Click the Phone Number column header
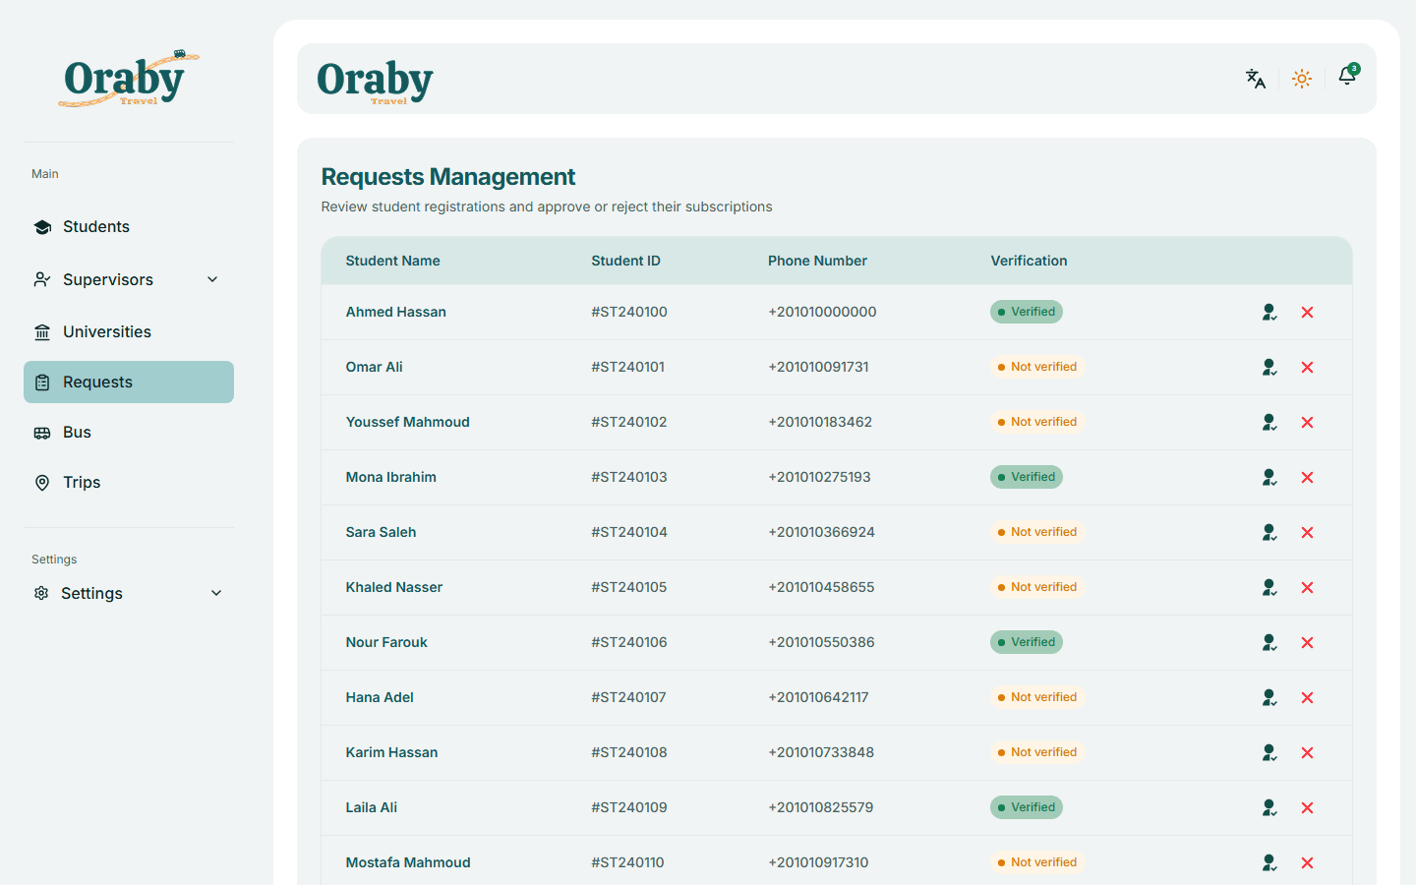 point(817,261)
